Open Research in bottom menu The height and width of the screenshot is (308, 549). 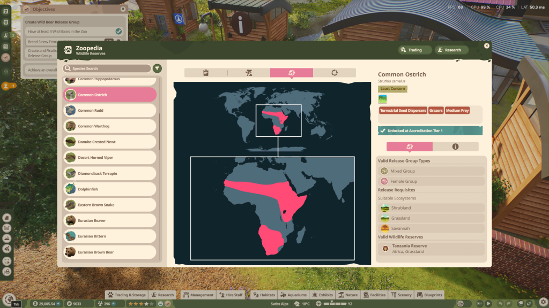pos(162,295)
